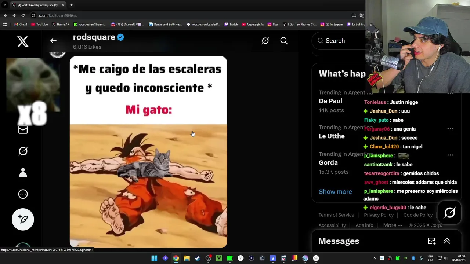Open Home / X bookmark
470x264 pixels.
(x=61, y=25)
